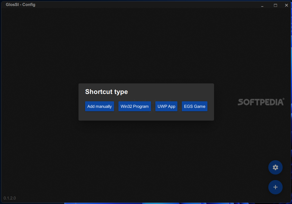Click the Shortcut type heading
Image resolution: width=292 pixels, height=204 pixels.
pyautogui.click(x=106, y=92)
